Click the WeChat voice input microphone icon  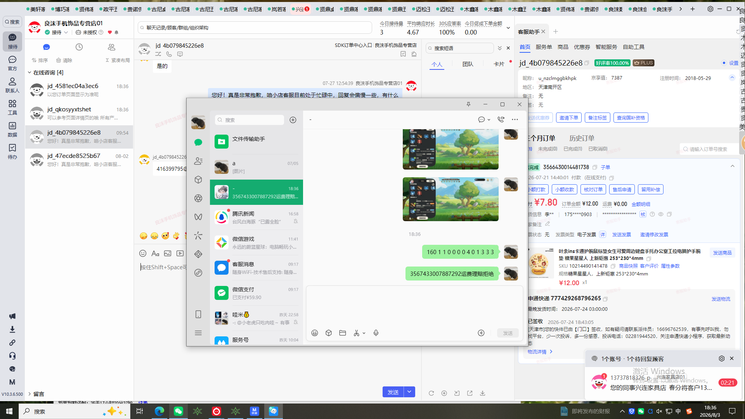point(376,333)
